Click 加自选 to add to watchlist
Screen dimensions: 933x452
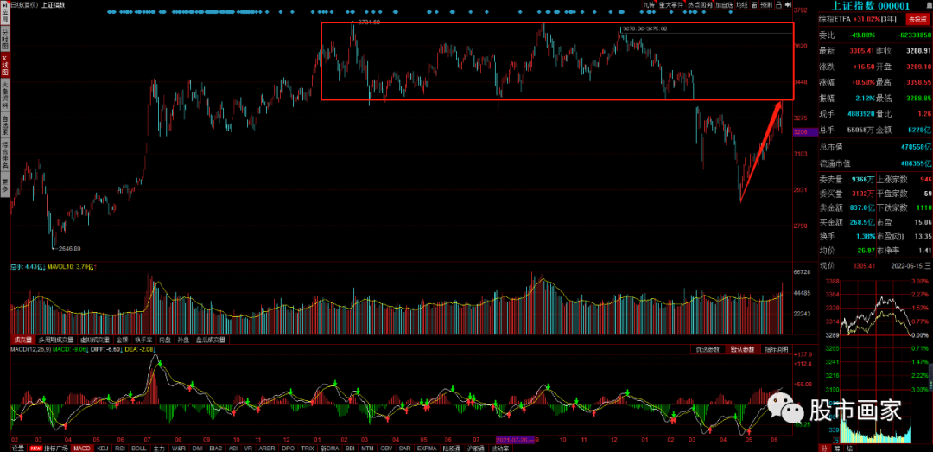[x=724, y=5]
